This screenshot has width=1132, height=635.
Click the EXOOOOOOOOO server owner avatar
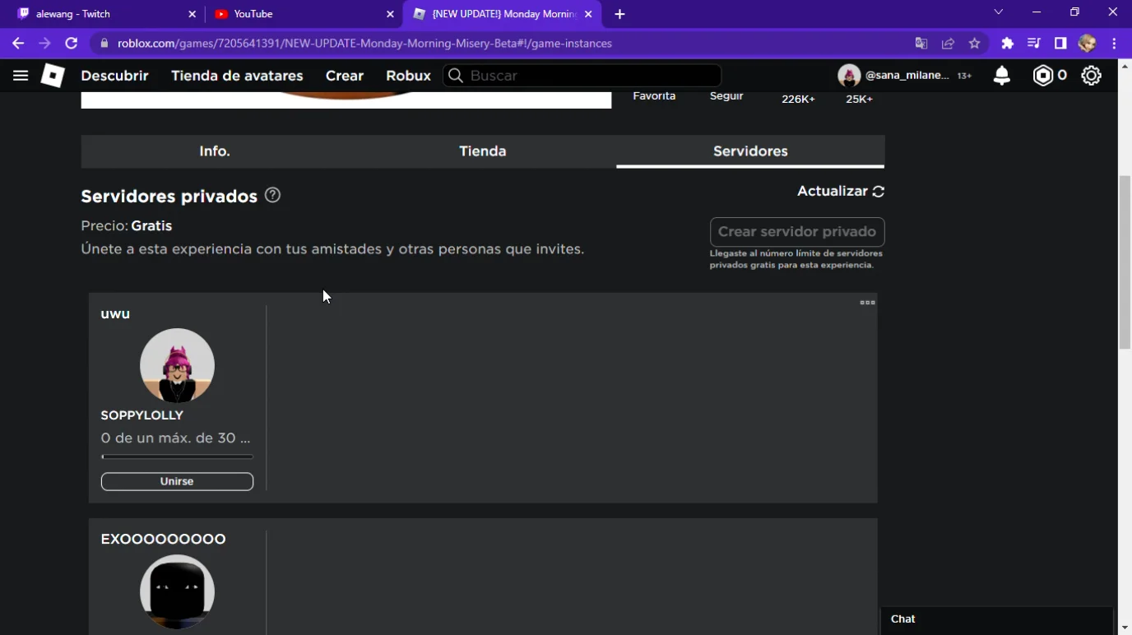177,591
